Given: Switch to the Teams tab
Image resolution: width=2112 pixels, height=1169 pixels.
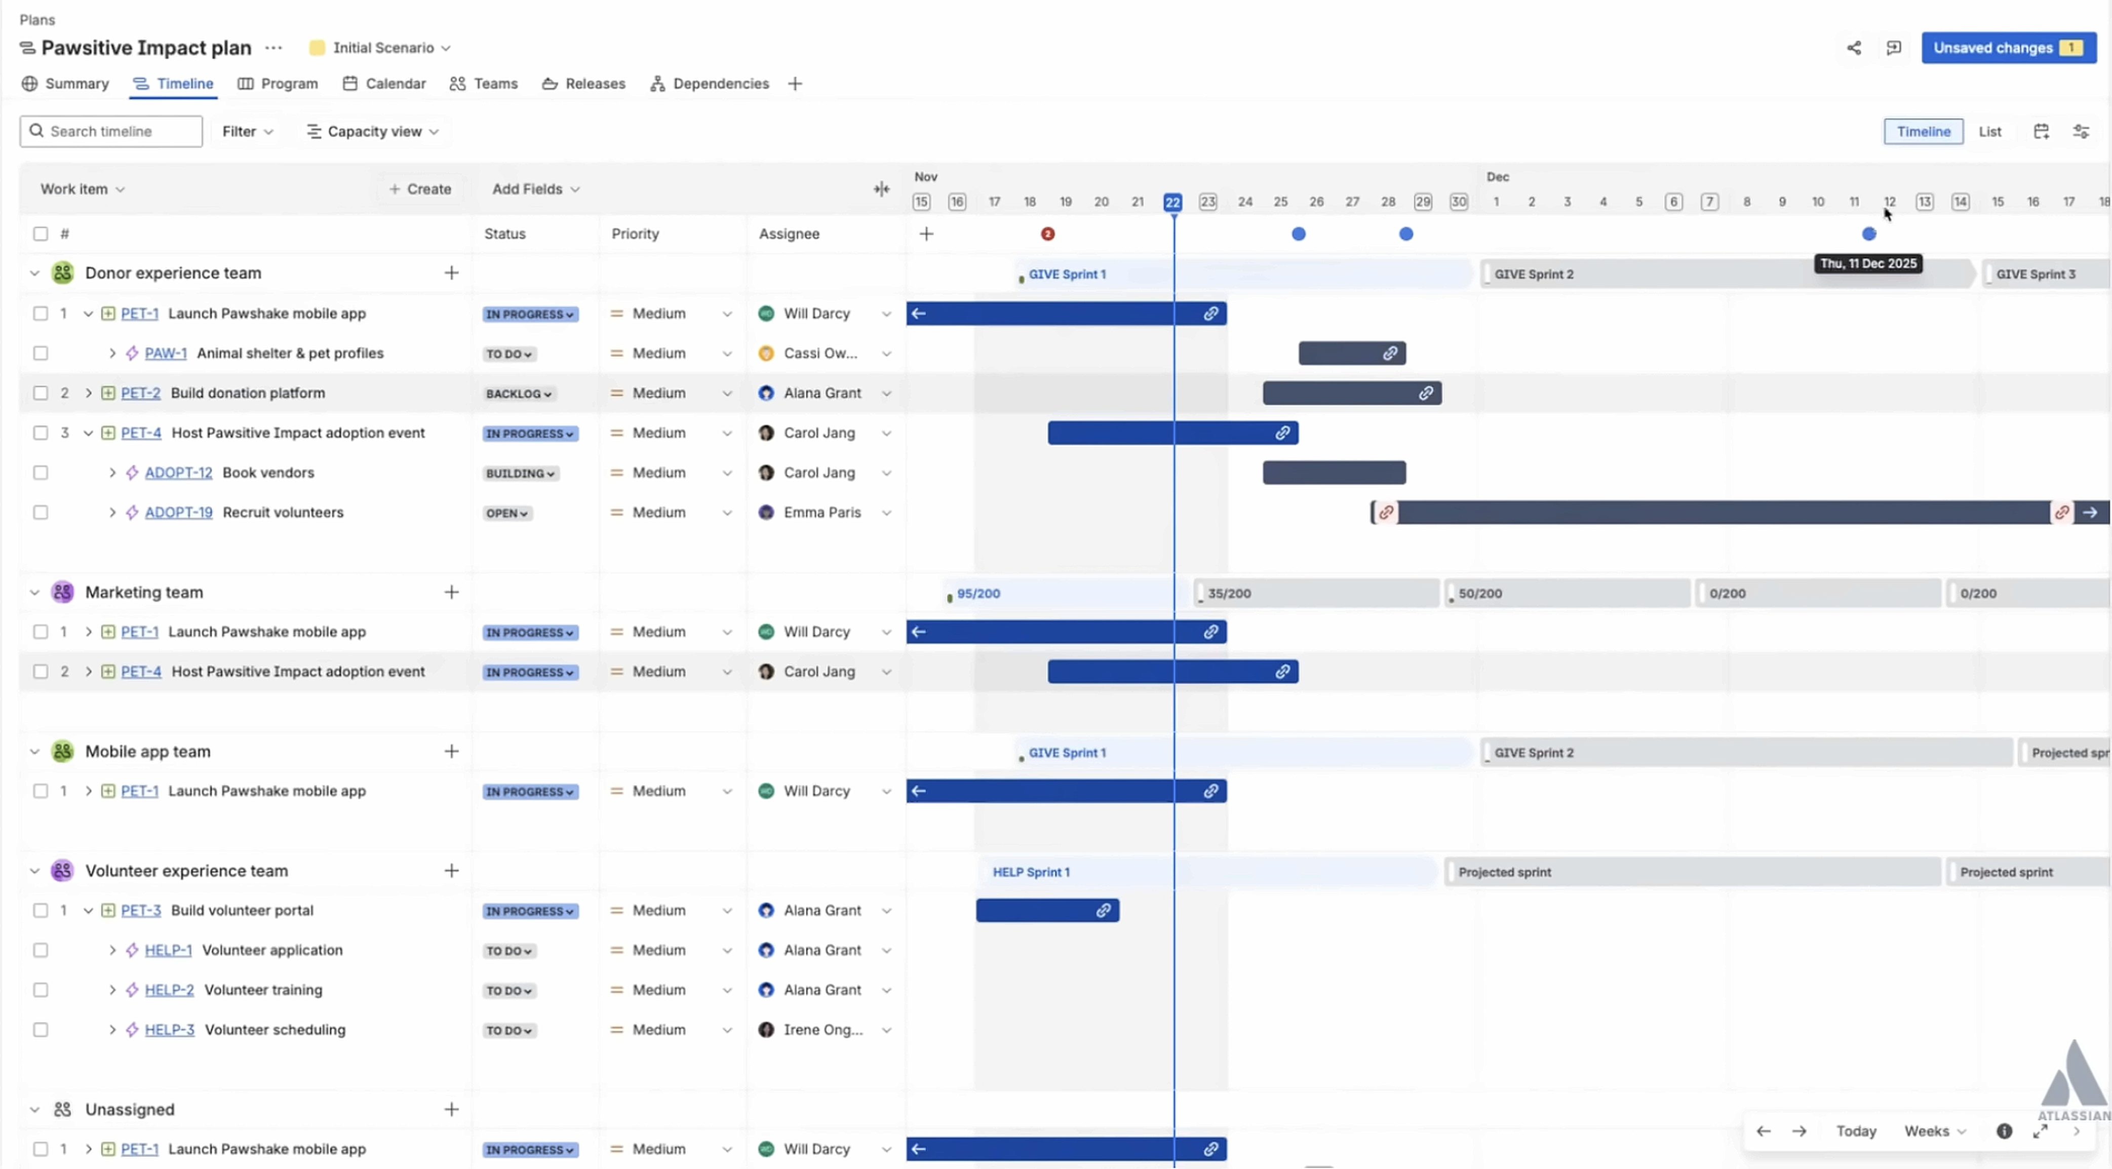Looking at the screenshot, I should 484,84.
